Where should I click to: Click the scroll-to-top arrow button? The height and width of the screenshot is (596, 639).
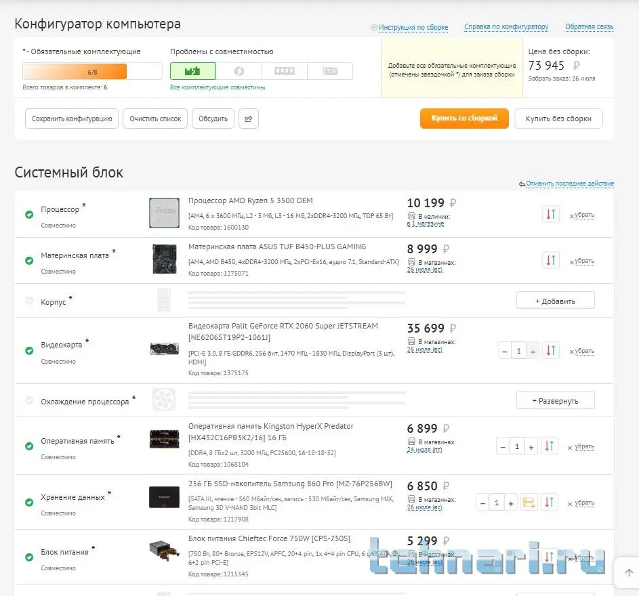click(x=629, y=572)
